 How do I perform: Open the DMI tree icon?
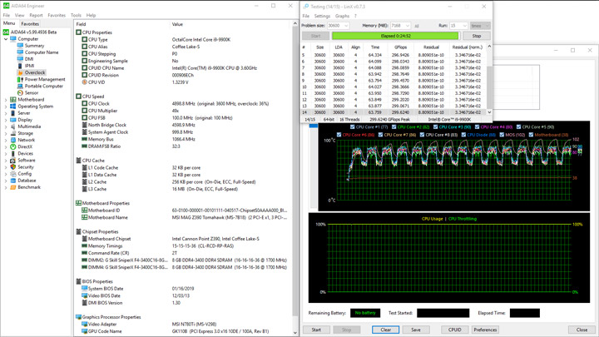tap(20, 59)
